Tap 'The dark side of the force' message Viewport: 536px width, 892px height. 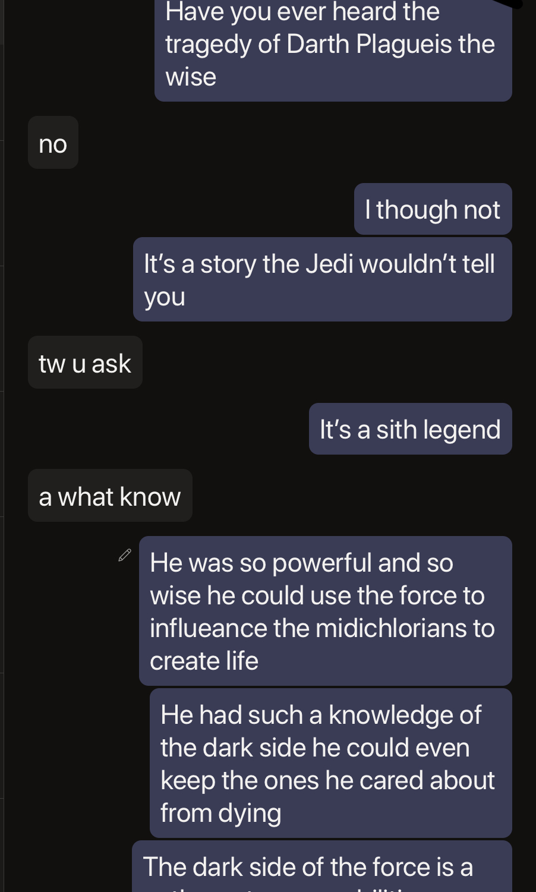[x=322, y=866]
